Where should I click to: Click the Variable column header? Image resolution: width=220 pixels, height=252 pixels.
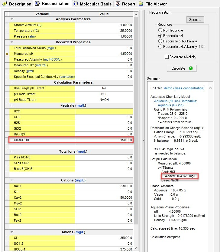[x=42, y=14]
